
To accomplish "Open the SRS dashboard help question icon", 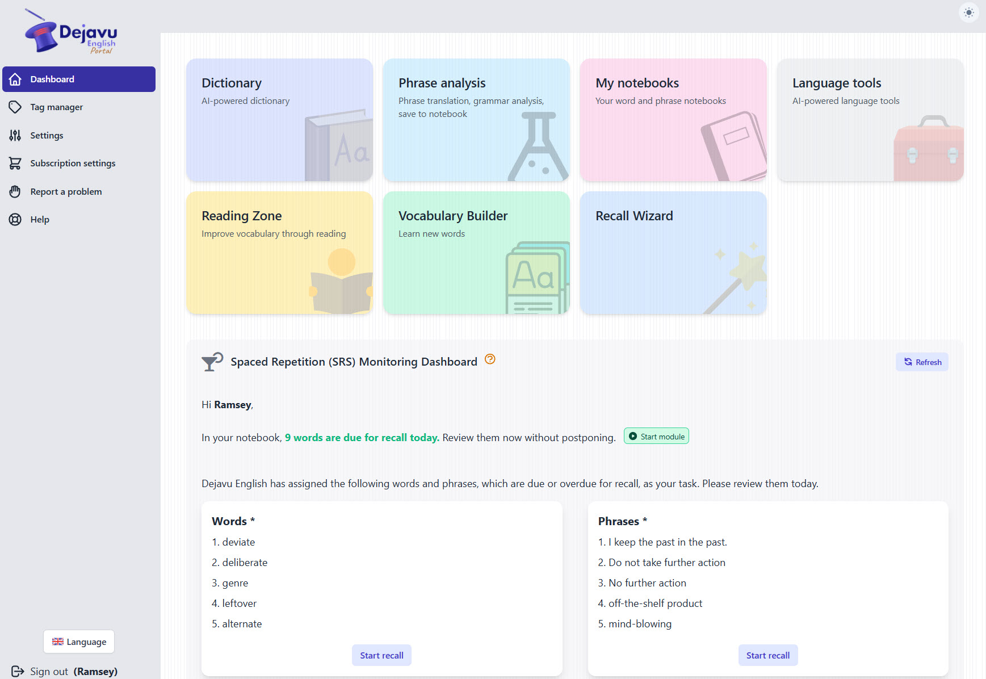I will 490,359.
